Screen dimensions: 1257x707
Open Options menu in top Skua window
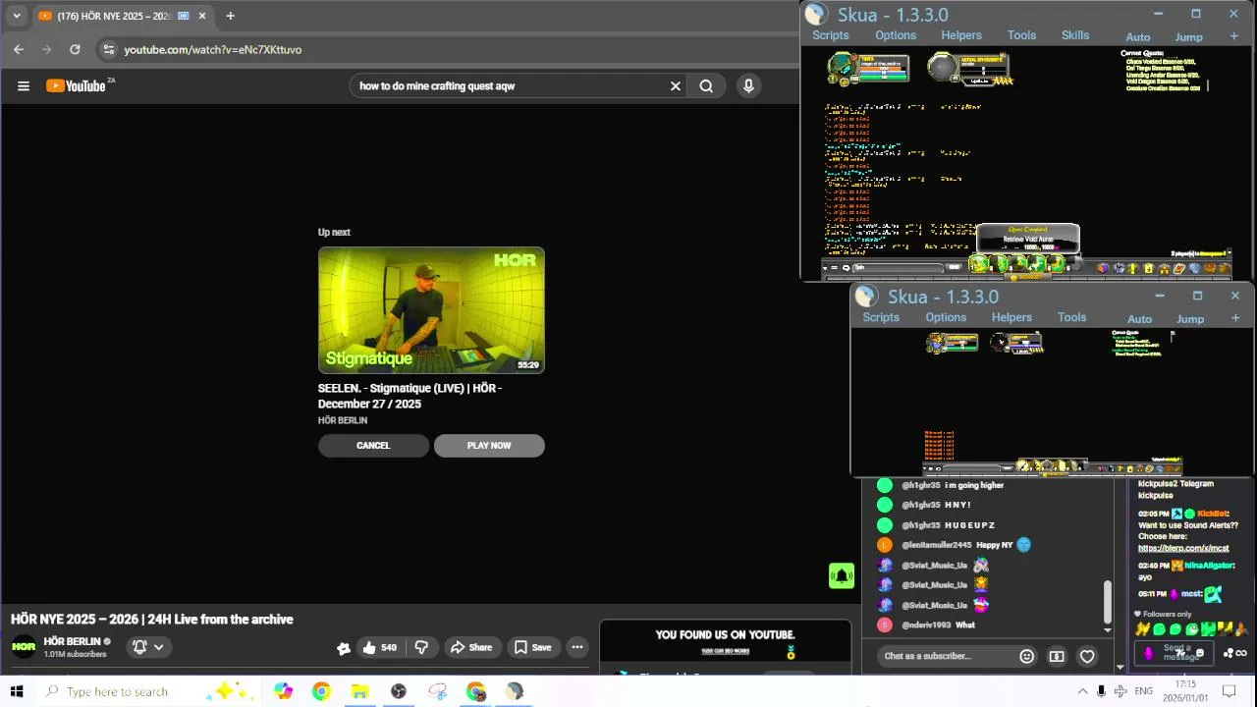pos(896,35)
